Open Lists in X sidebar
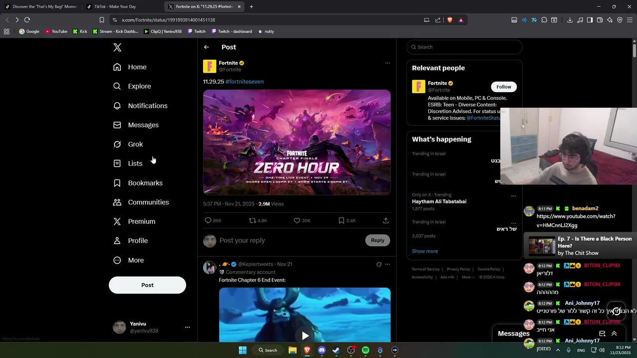Screen dimensions: 637x358 (x=128, y=163)
